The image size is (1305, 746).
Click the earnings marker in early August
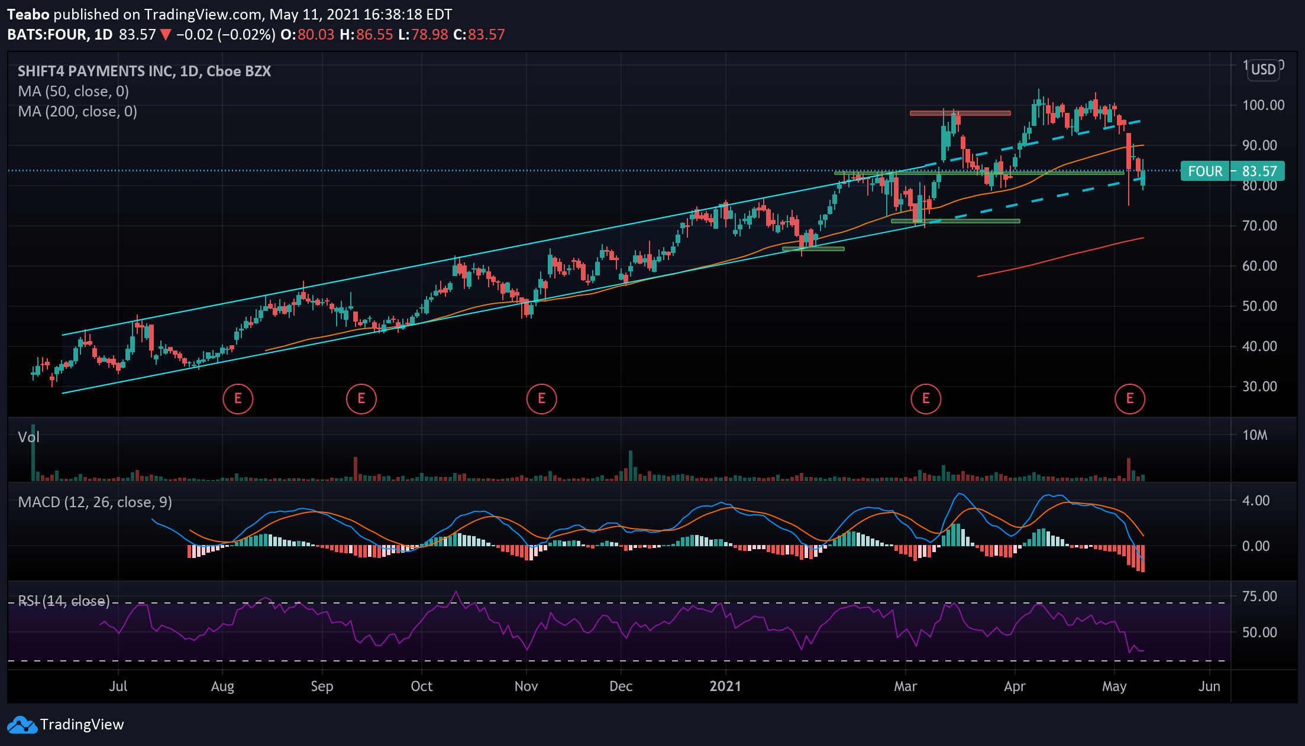point(238,398)
